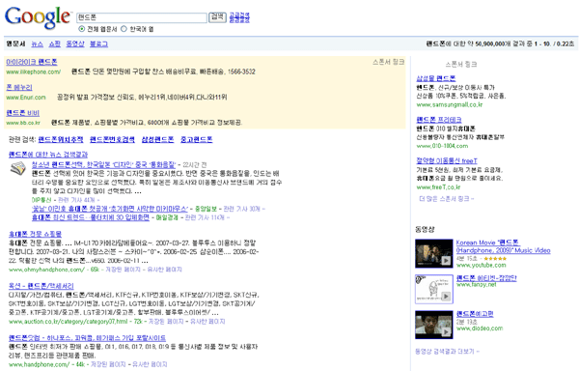The width and height of the screenshot is (579, 371).
Task: Open the 핸드폰에 대한 뉴스 검색결과 heading link
Action: coord(48,155)
